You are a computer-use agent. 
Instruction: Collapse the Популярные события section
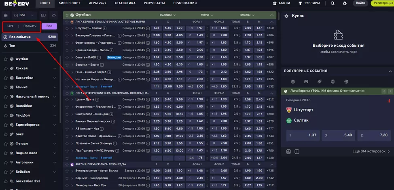pyautogui.click(x=390, y=71)
